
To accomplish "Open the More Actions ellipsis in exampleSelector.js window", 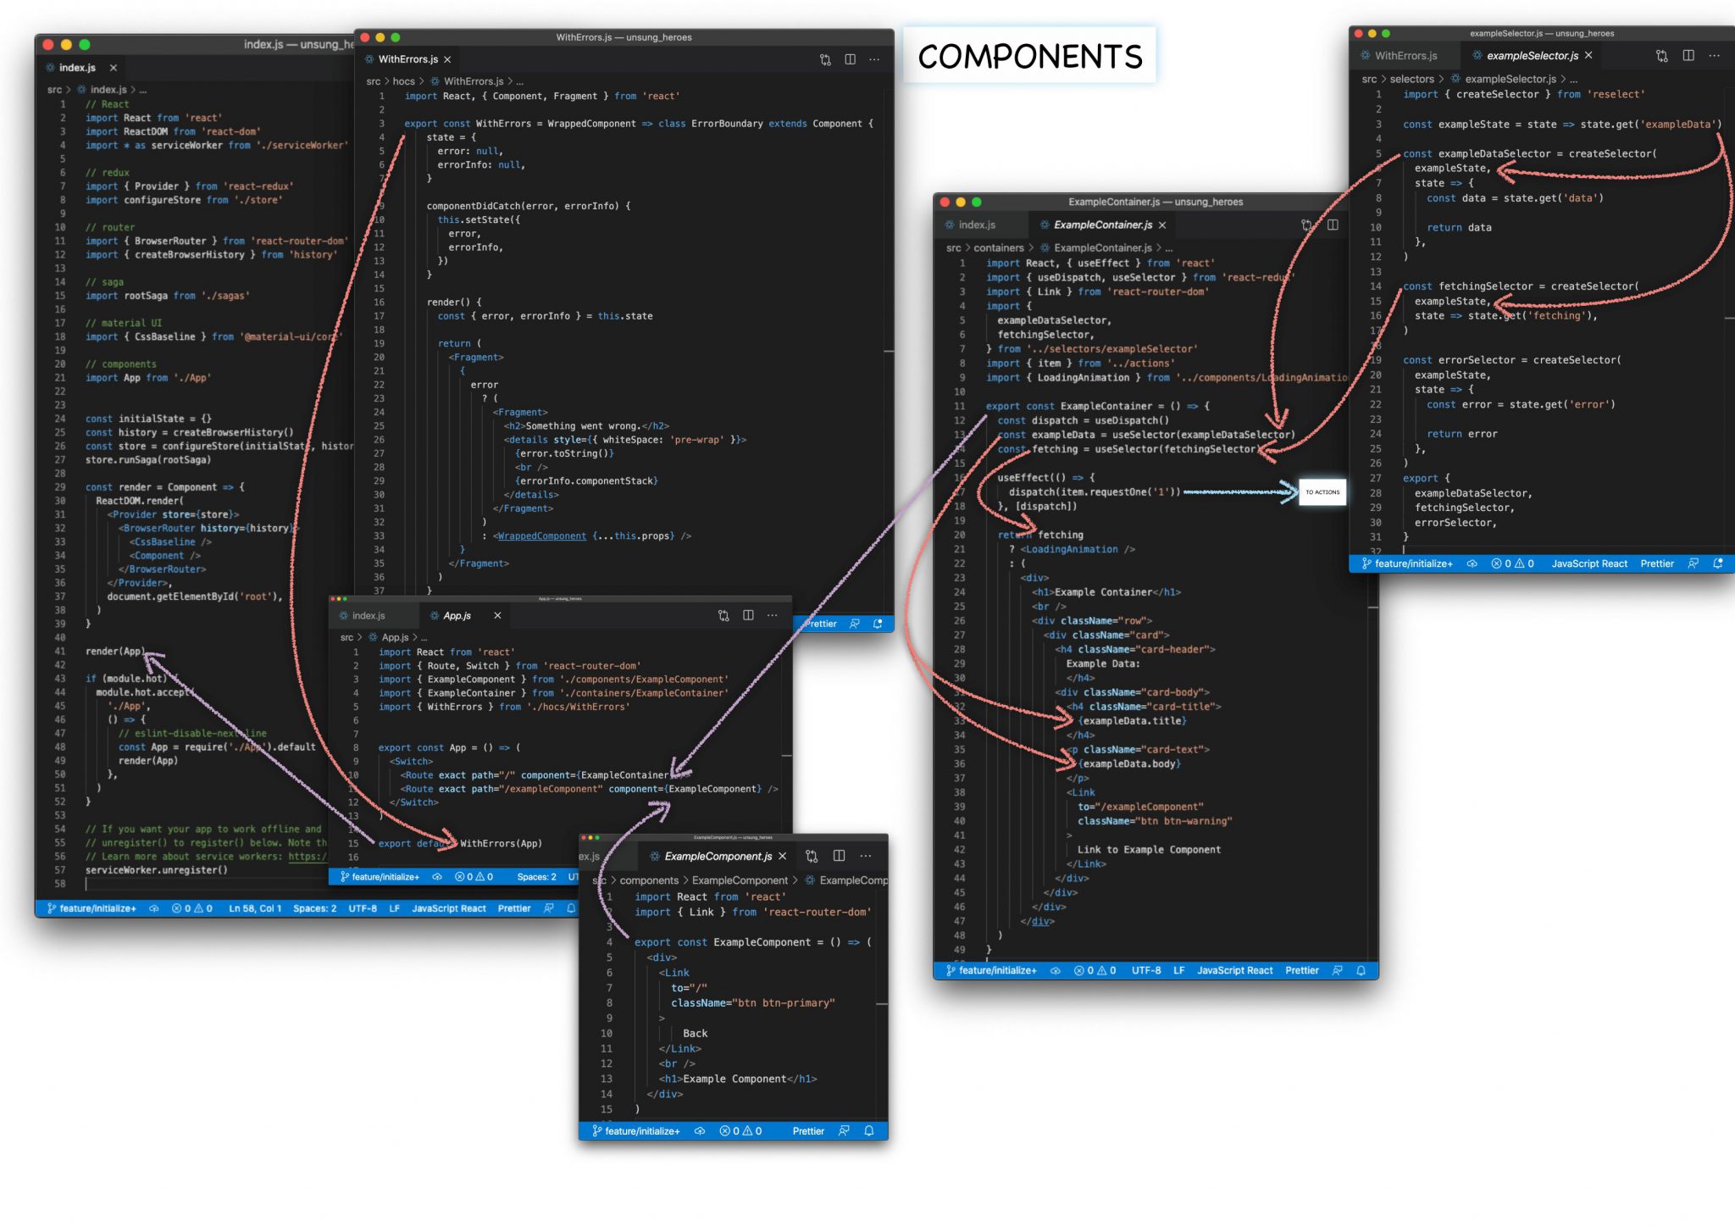I will click(1715, 55).
